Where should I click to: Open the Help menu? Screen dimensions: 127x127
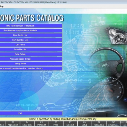(x=1, y=6)
